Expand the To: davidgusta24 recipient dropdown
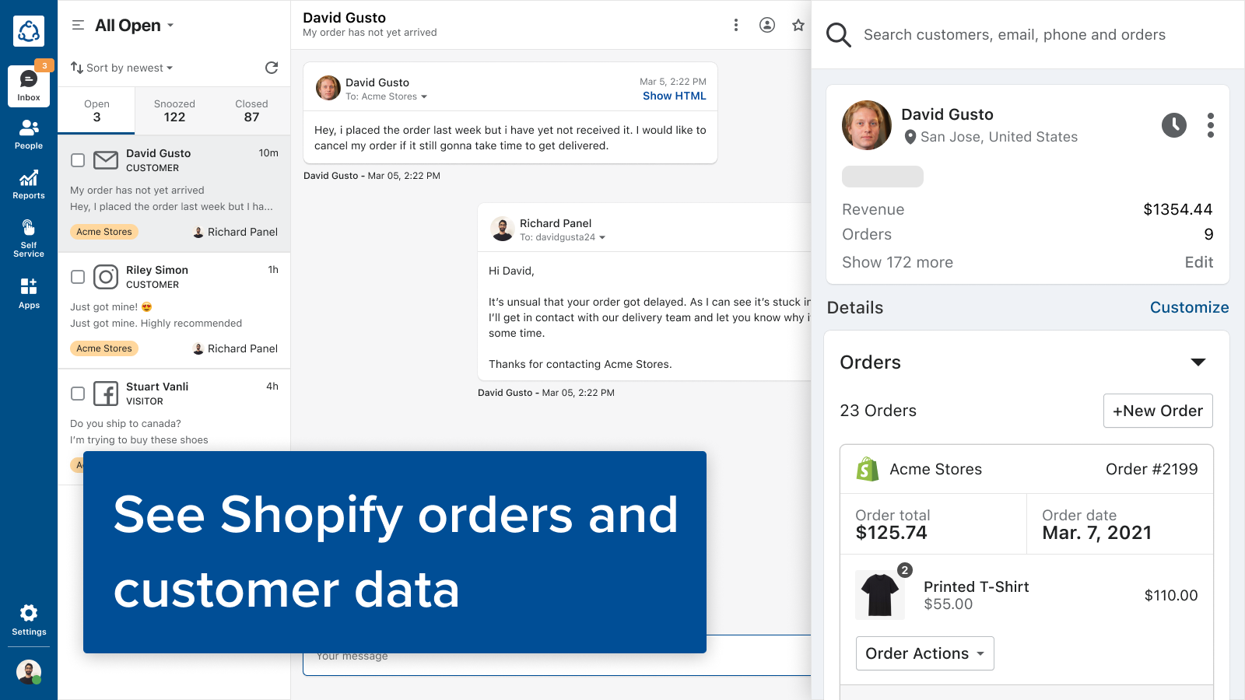This screenshot has width=1245, height=700. [563, 237]
